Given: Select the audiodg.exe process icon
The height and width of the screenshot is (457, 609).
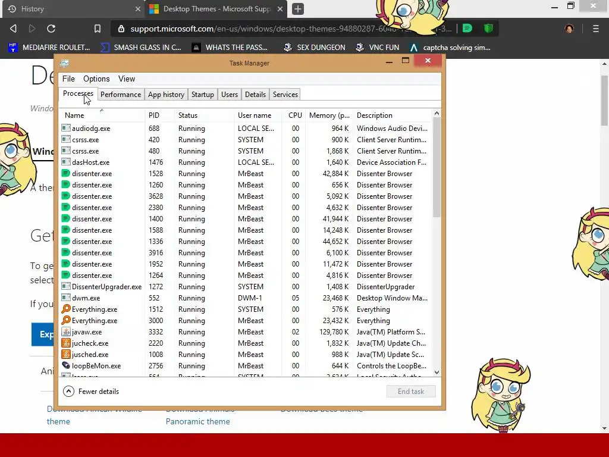Looking at the screenshot, I should [66, 128].
